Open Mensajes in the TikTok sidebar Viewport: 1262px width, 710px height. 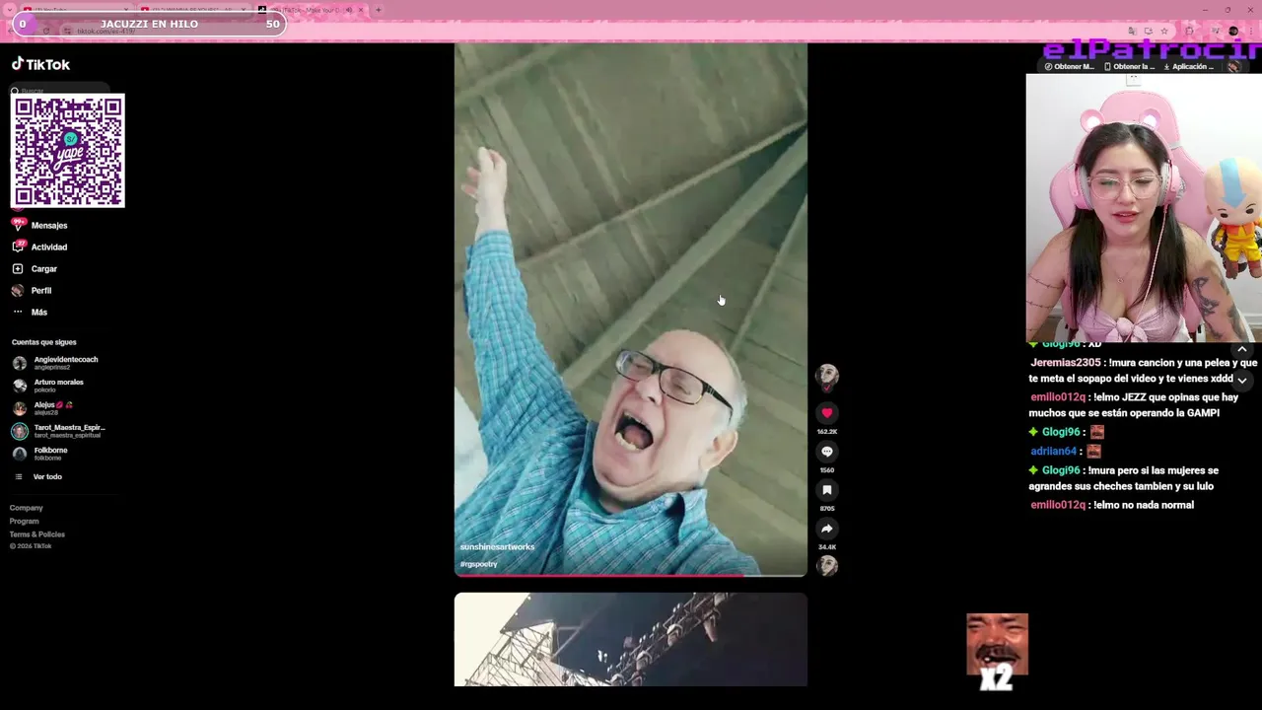pos(49,226)
